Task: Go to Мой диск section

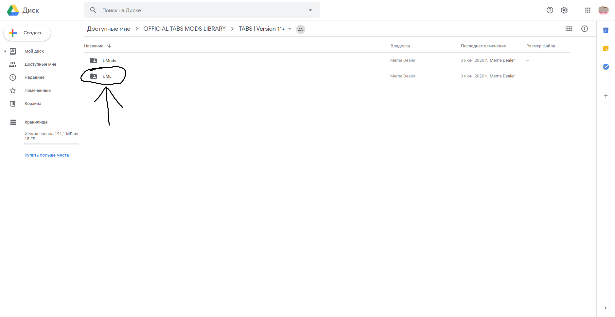Action: click(34, 51)
